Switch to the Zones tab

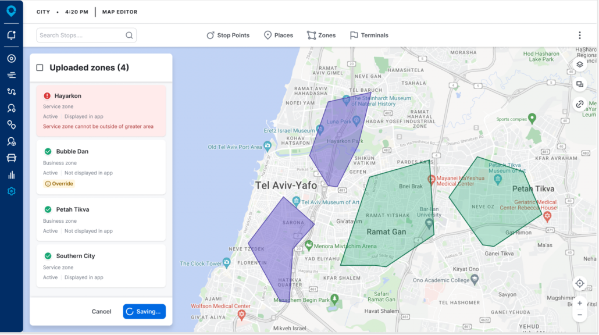[321, 35]
